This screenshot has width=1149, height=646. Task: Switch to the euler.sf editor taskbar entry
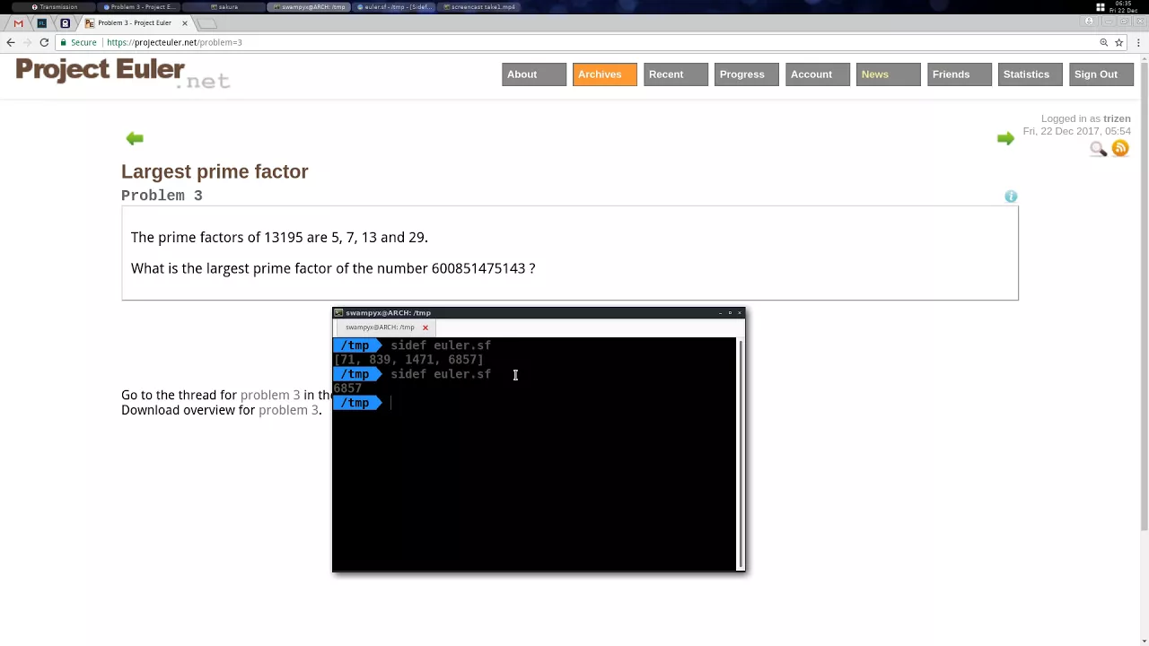[395, 7]
